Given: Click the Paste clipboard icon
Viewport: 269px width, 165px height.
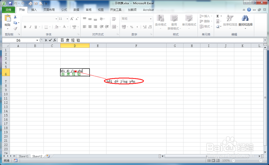Looking at the screenshot, I should tap(8, 18).
